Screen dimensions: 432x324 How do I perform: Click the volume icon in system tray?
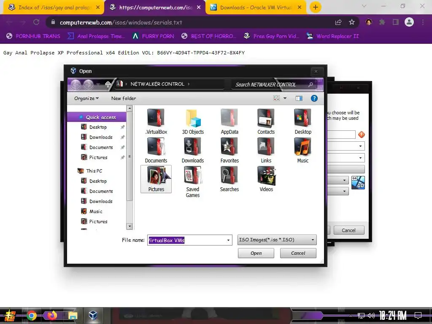[x=371, y=316]
